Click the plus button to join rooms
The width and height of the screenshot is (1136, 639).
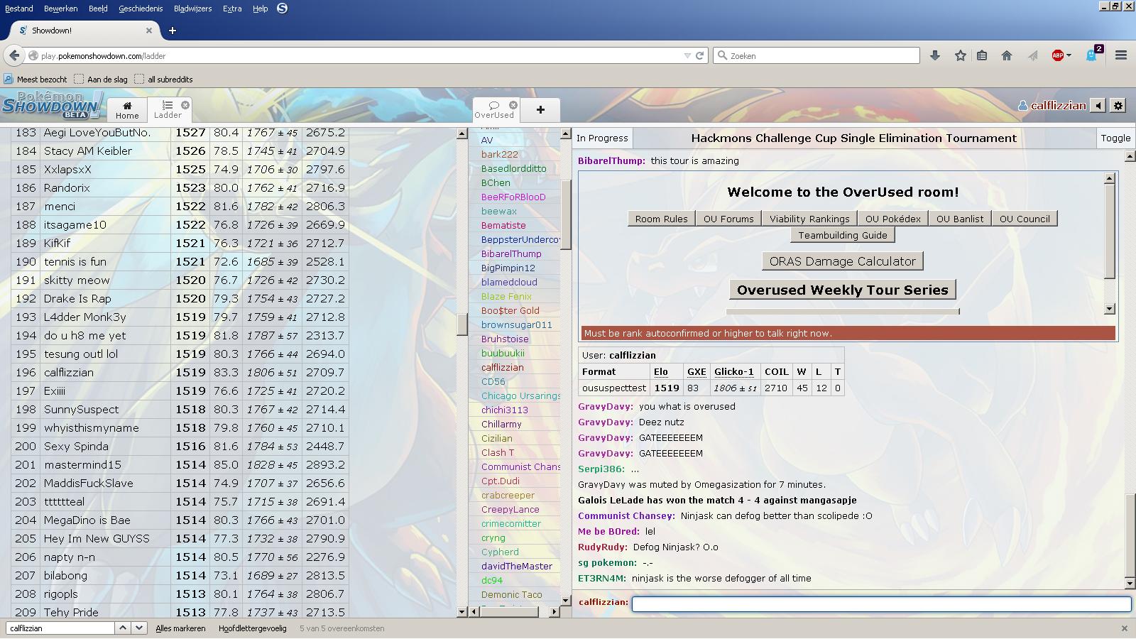tap(540, 109)
